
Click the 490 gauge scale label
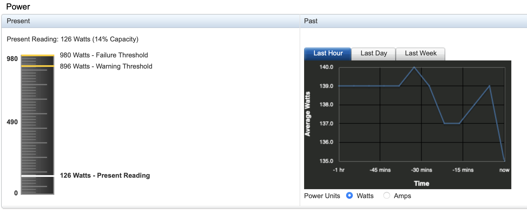pos(12,122)
